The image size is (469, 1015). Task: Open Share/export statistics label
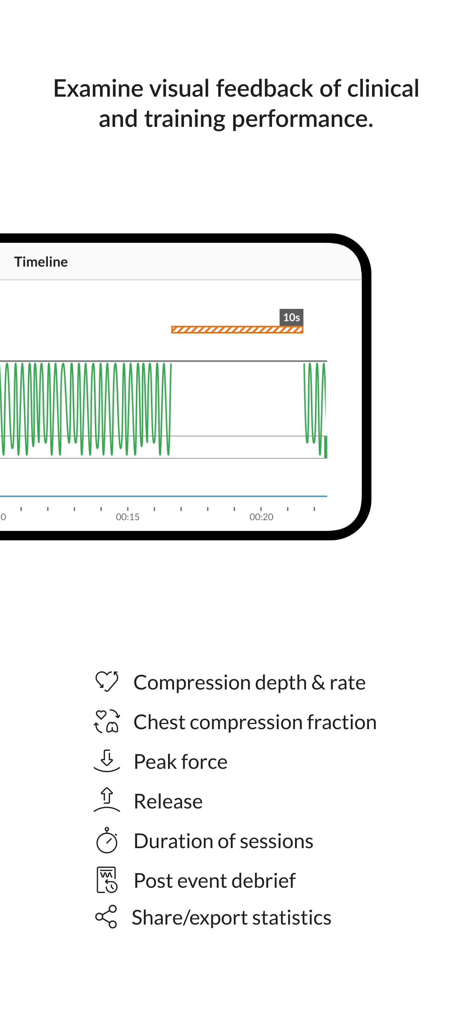[231, 917]
